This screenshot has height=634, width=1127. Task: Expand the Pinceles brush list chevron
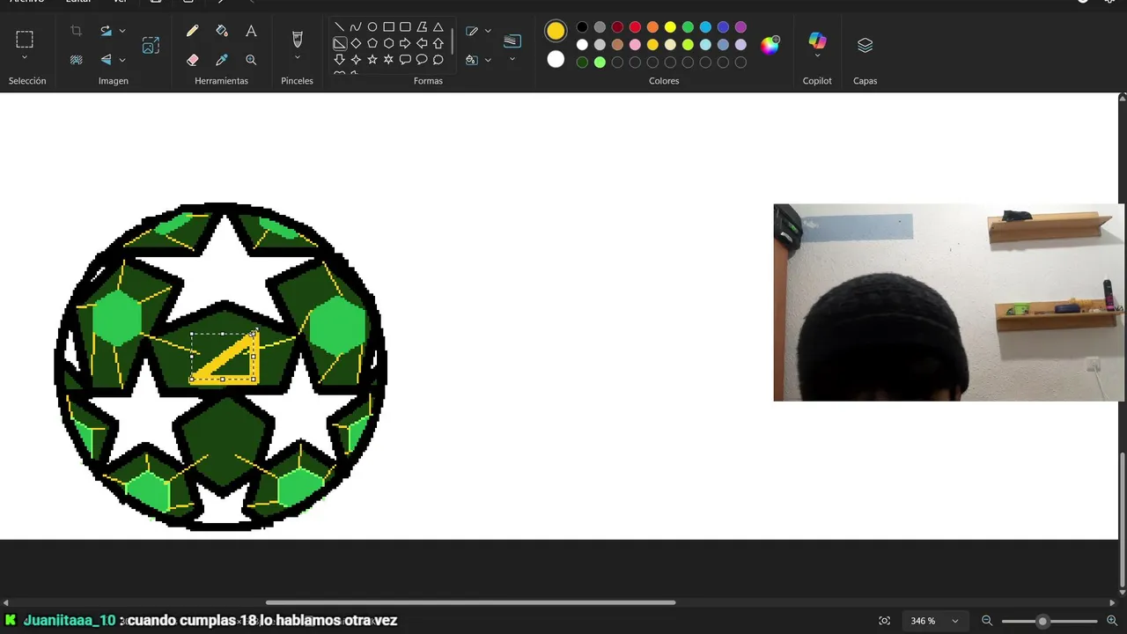297,59
